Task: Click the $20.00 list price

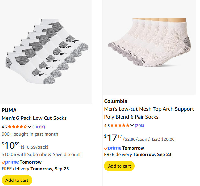Action: [167, 139]
